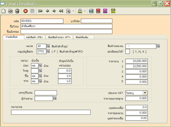Open the printer dropdown arrow
Screen dimensions: 171x127
coord(85,11)
